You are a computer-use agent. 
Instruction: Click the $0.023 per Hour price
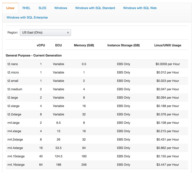click(168, 81)
